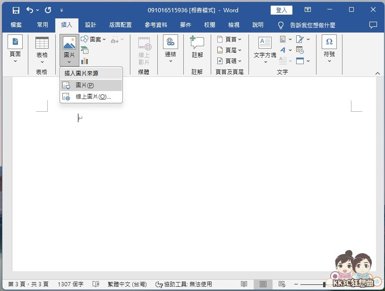Image resolution: width=385 pixels, height=291 pixels.
Task: Save the document with the floppy icon
Action: (x=16, y=10)
